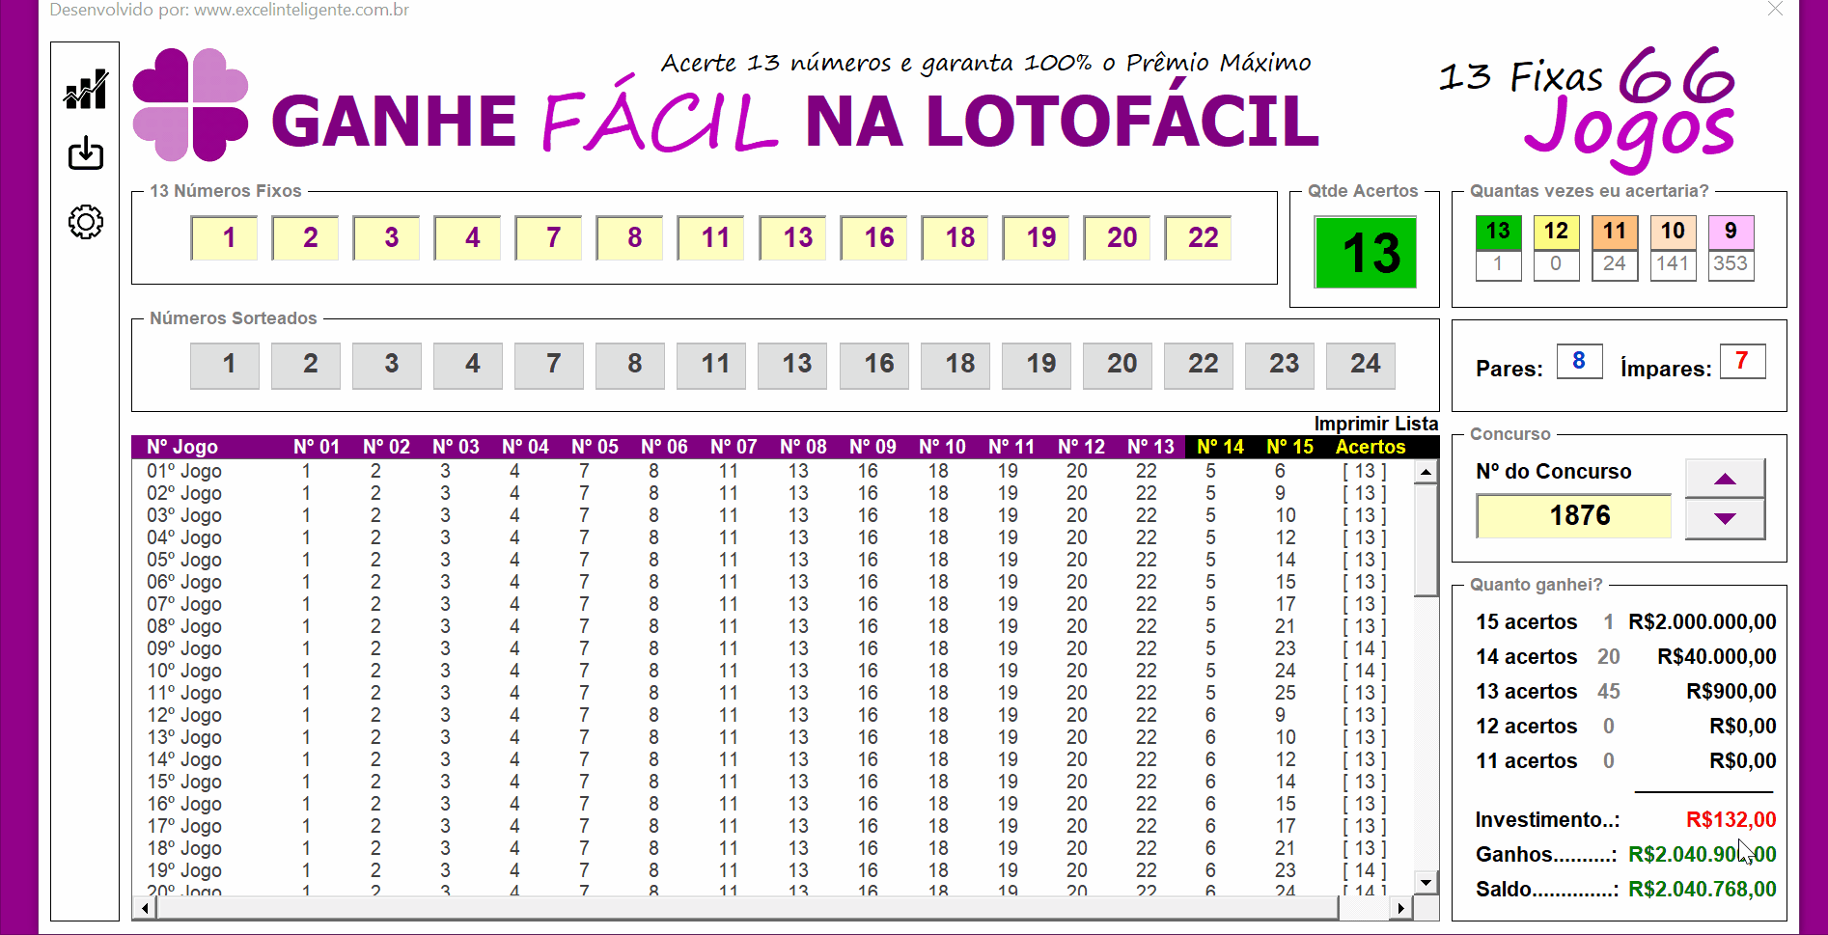Close the window with X button
This screenshot has height=935, width=1828.
[x=1775, y=9]
